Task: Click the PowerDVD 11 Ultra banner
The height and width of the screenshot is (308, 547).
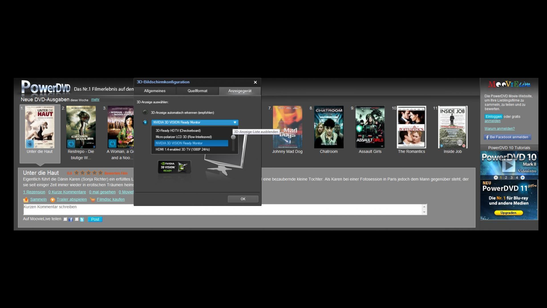Action: click(x=509, y=200)
